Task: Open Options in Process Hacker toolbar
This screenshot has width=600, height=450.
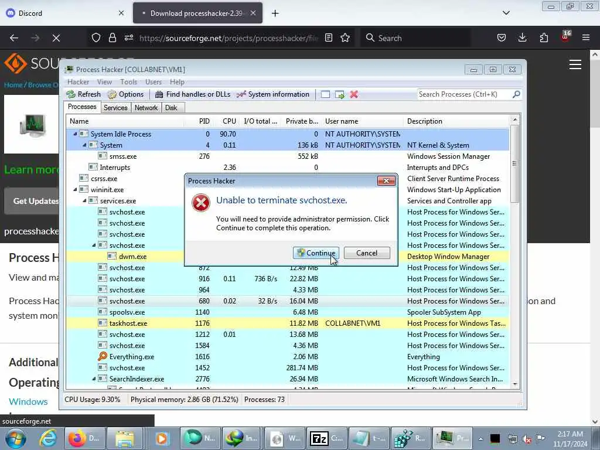Action: pyautogui.click(x=125, y=94)
